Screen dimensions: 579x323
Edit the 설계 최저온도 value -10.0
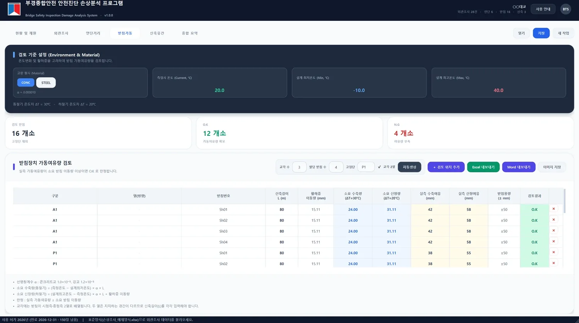click(359, 90)
